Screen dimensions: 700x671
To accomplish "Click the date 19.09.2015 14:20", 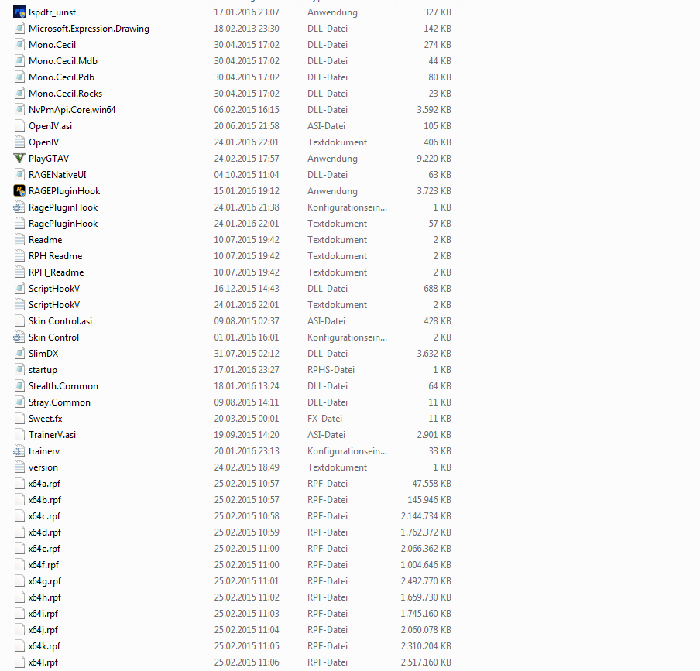I will point(246,435).
